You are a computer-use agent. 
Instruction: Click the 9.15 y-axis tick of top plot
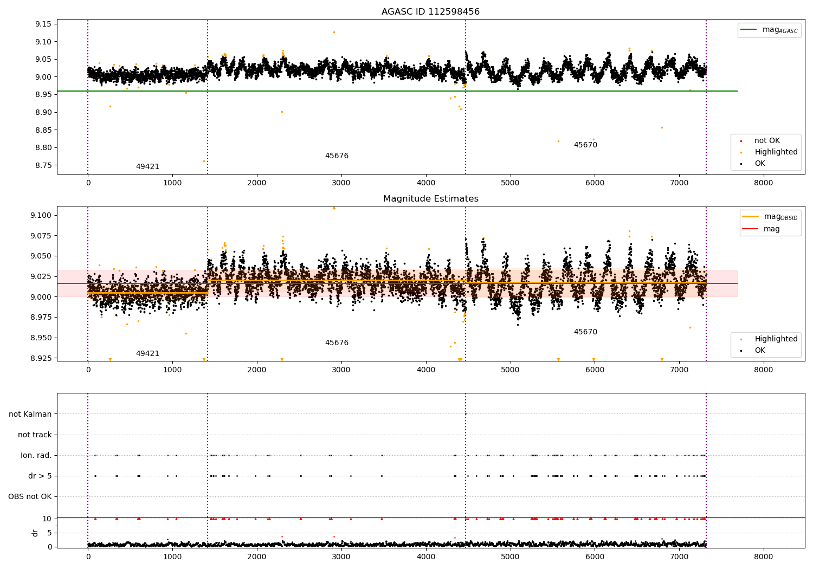pos(43,24)
